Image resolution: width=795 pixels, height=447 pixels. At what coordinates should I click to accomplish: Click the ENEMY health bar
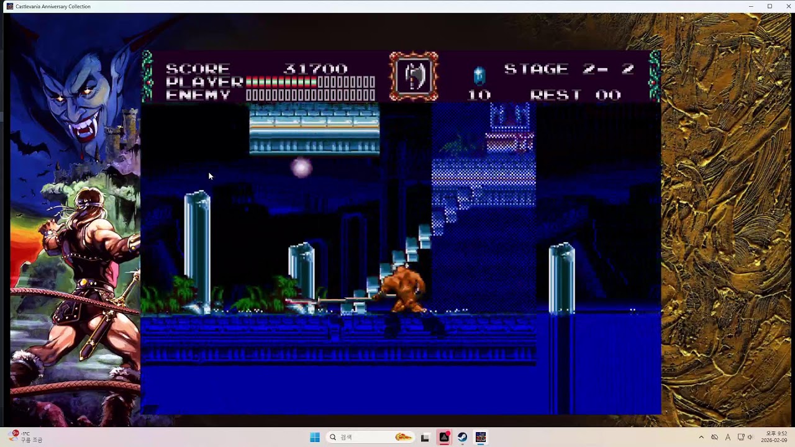point(311,95)
